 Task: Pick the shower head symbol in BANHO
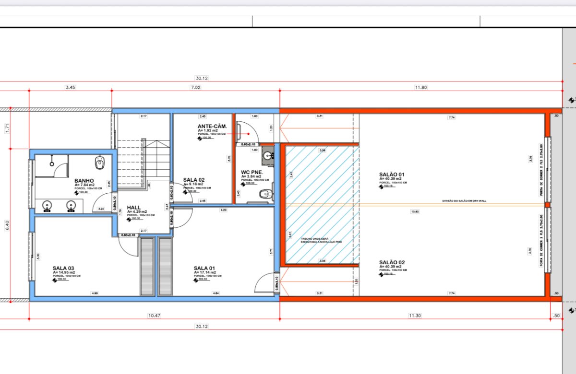click(x=51, y=164)
